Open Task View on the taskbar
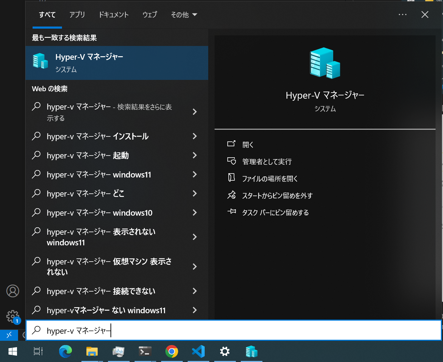This screenshot has height=362, width=443. [x=38, y=351]
